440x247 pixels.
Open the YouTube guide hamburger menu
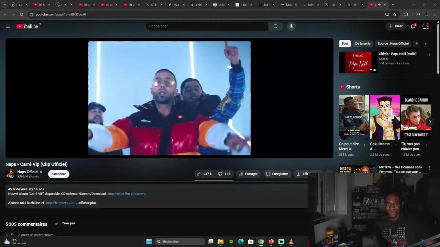[x=8, y=26]
